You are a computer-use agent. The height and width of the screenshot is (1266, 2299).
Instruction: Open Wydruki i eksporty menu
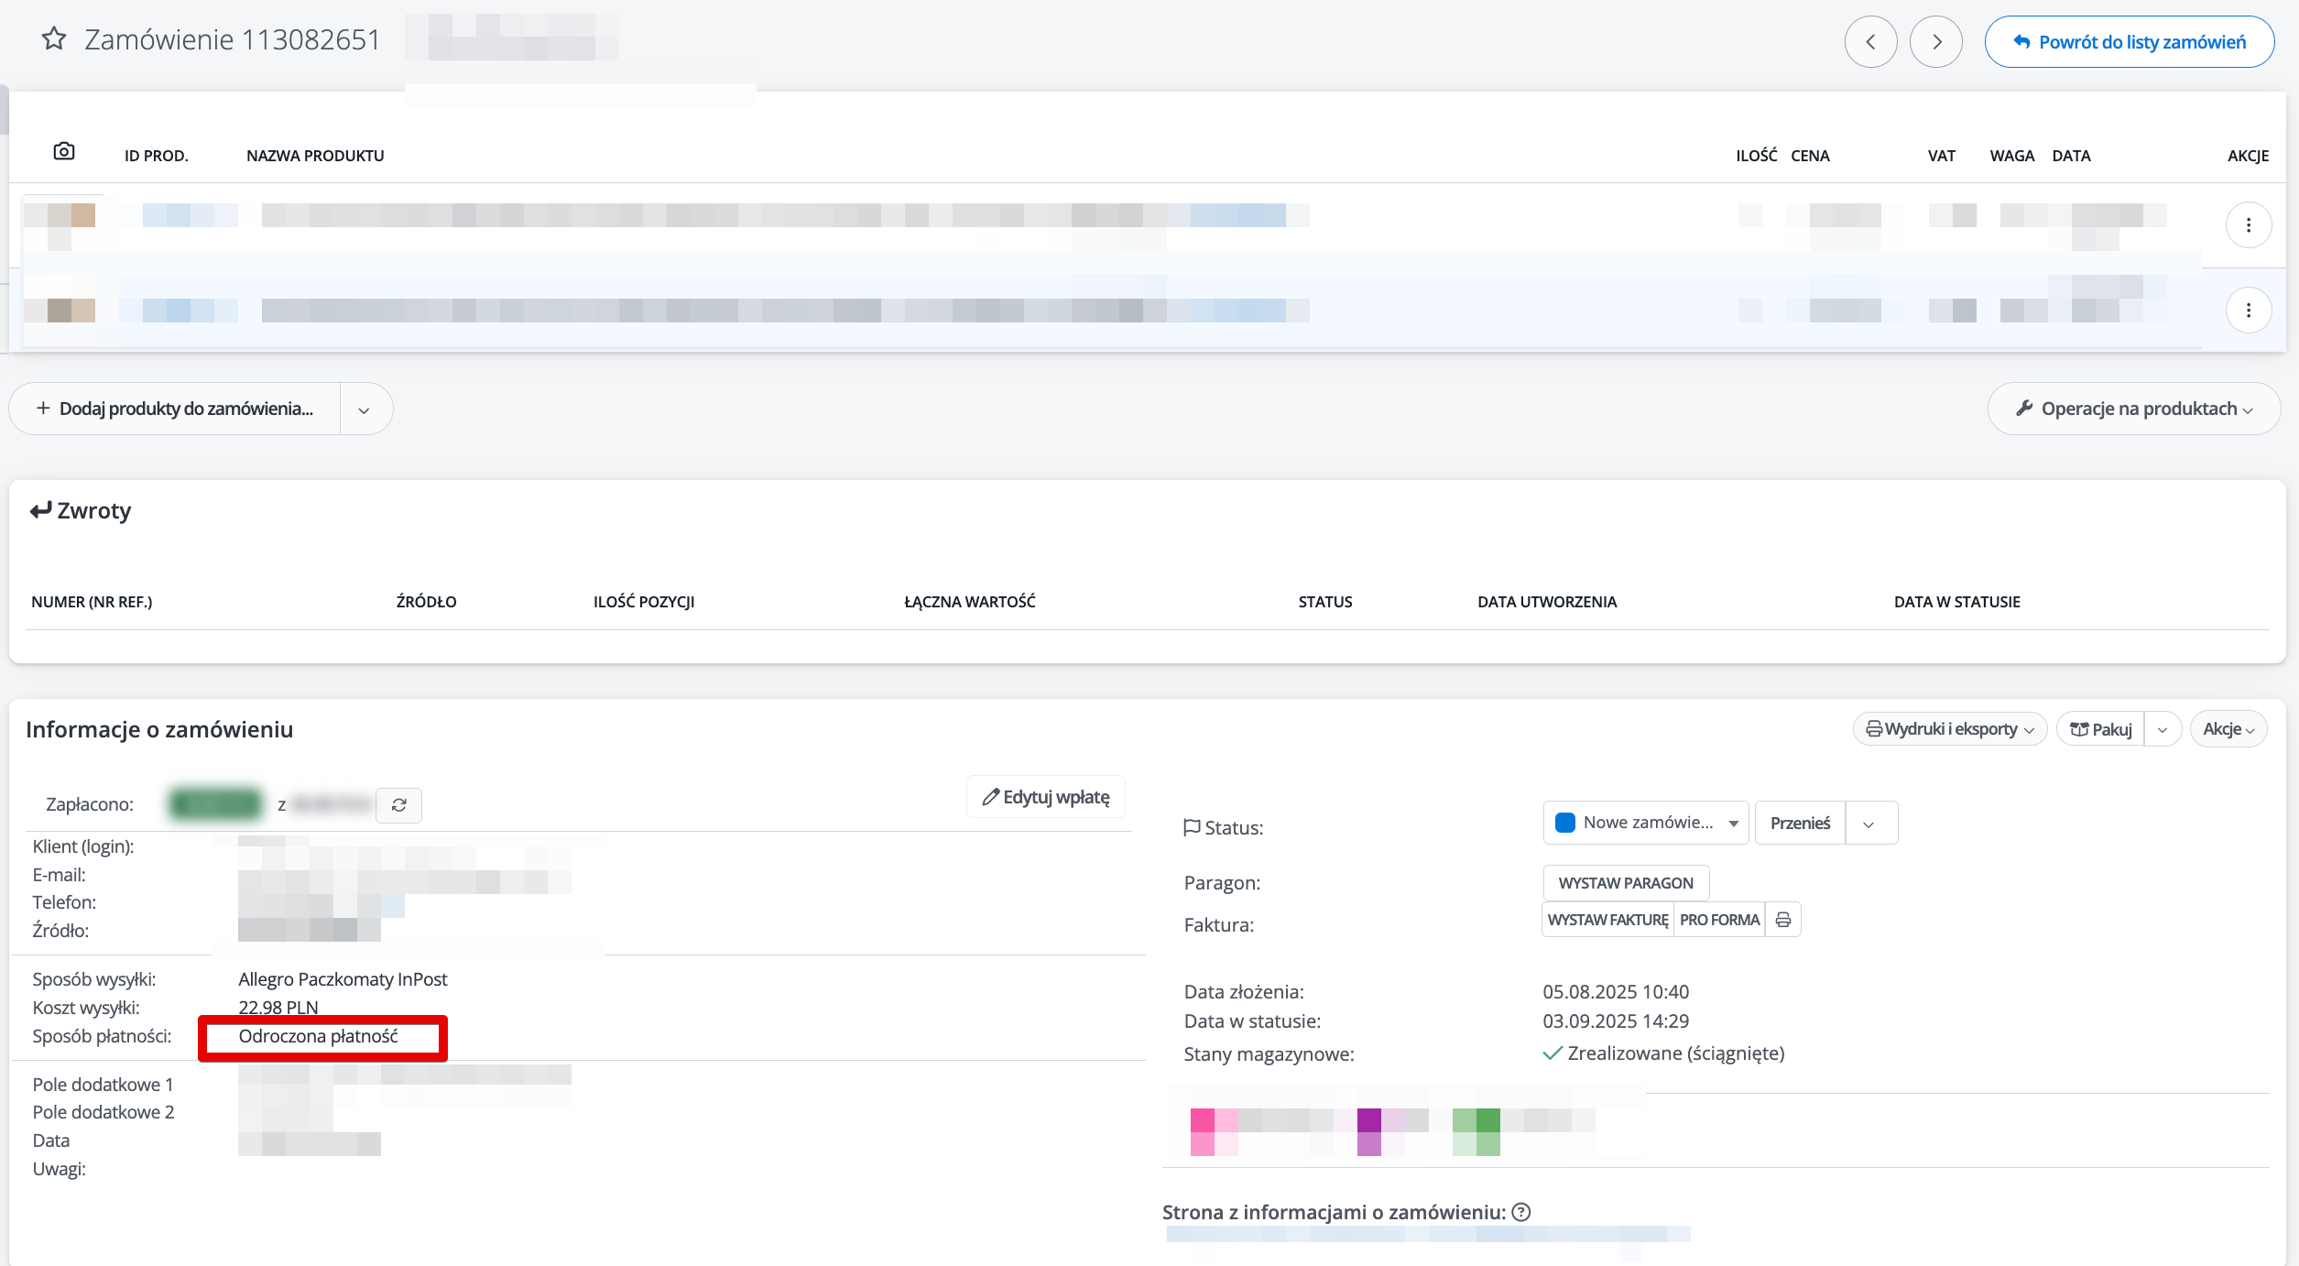[x=1949, y=729]
